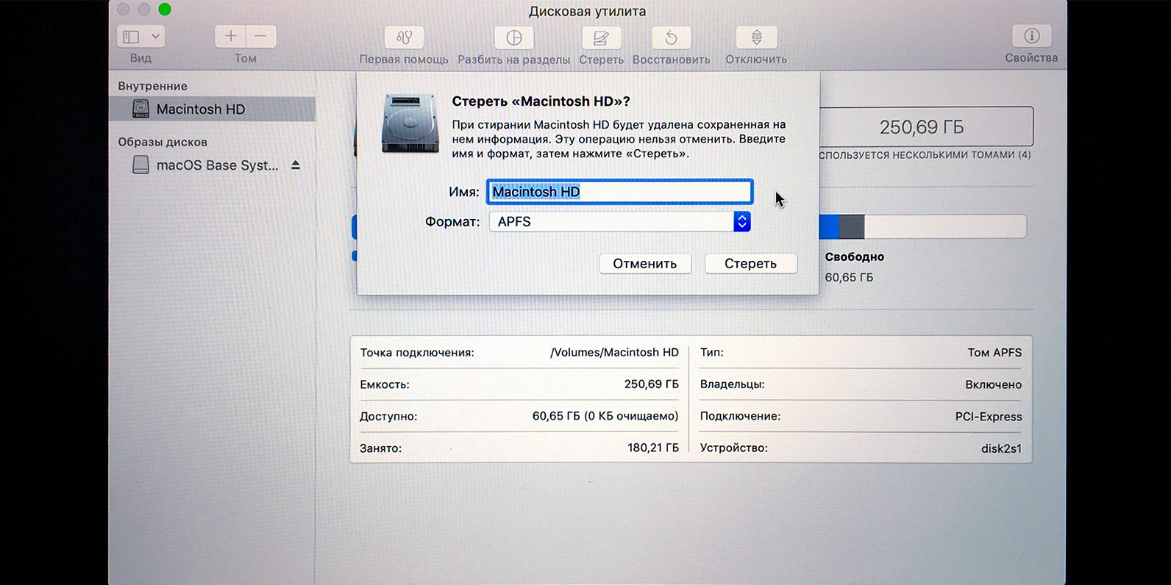Click the Внутренние sidebar section header

[152, 86]
